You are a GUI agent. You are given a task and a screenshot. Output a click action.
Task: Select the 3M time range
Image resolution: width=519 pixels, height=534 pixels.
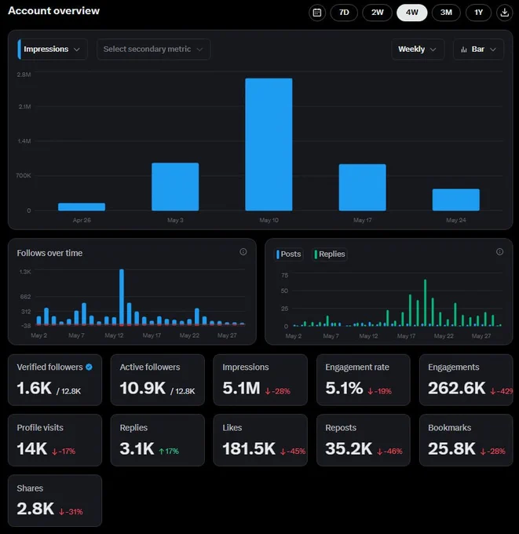point(446,13)
